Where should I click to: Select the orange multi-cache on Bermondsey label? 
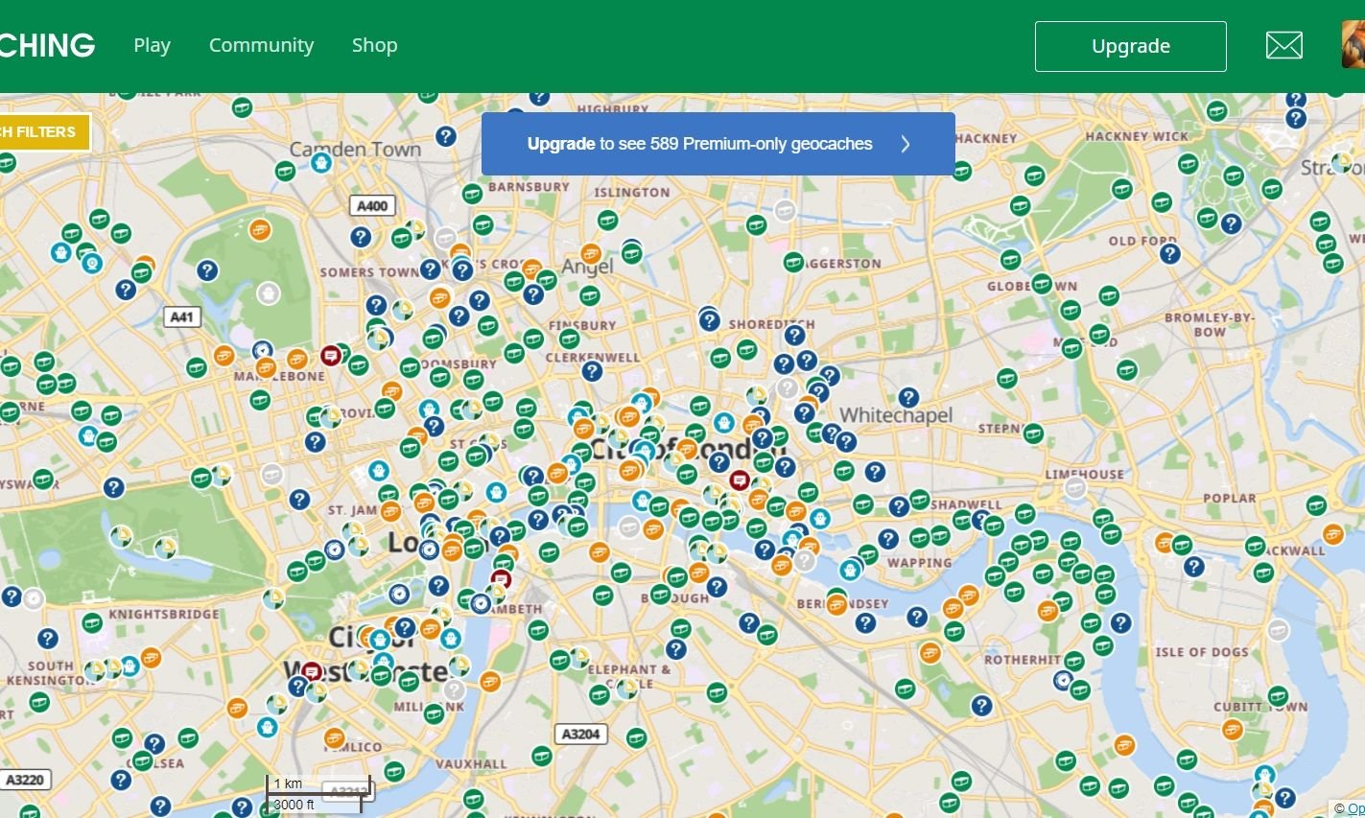837,604
